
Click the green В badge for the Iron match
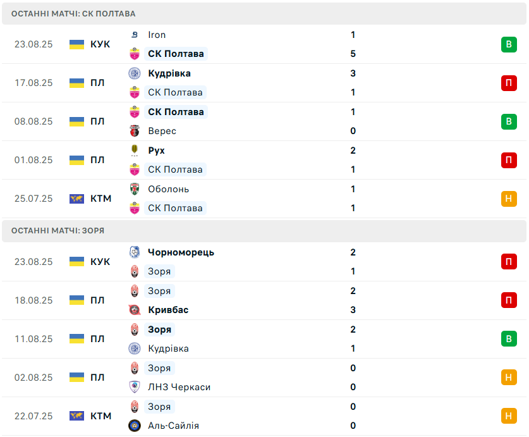509,44
